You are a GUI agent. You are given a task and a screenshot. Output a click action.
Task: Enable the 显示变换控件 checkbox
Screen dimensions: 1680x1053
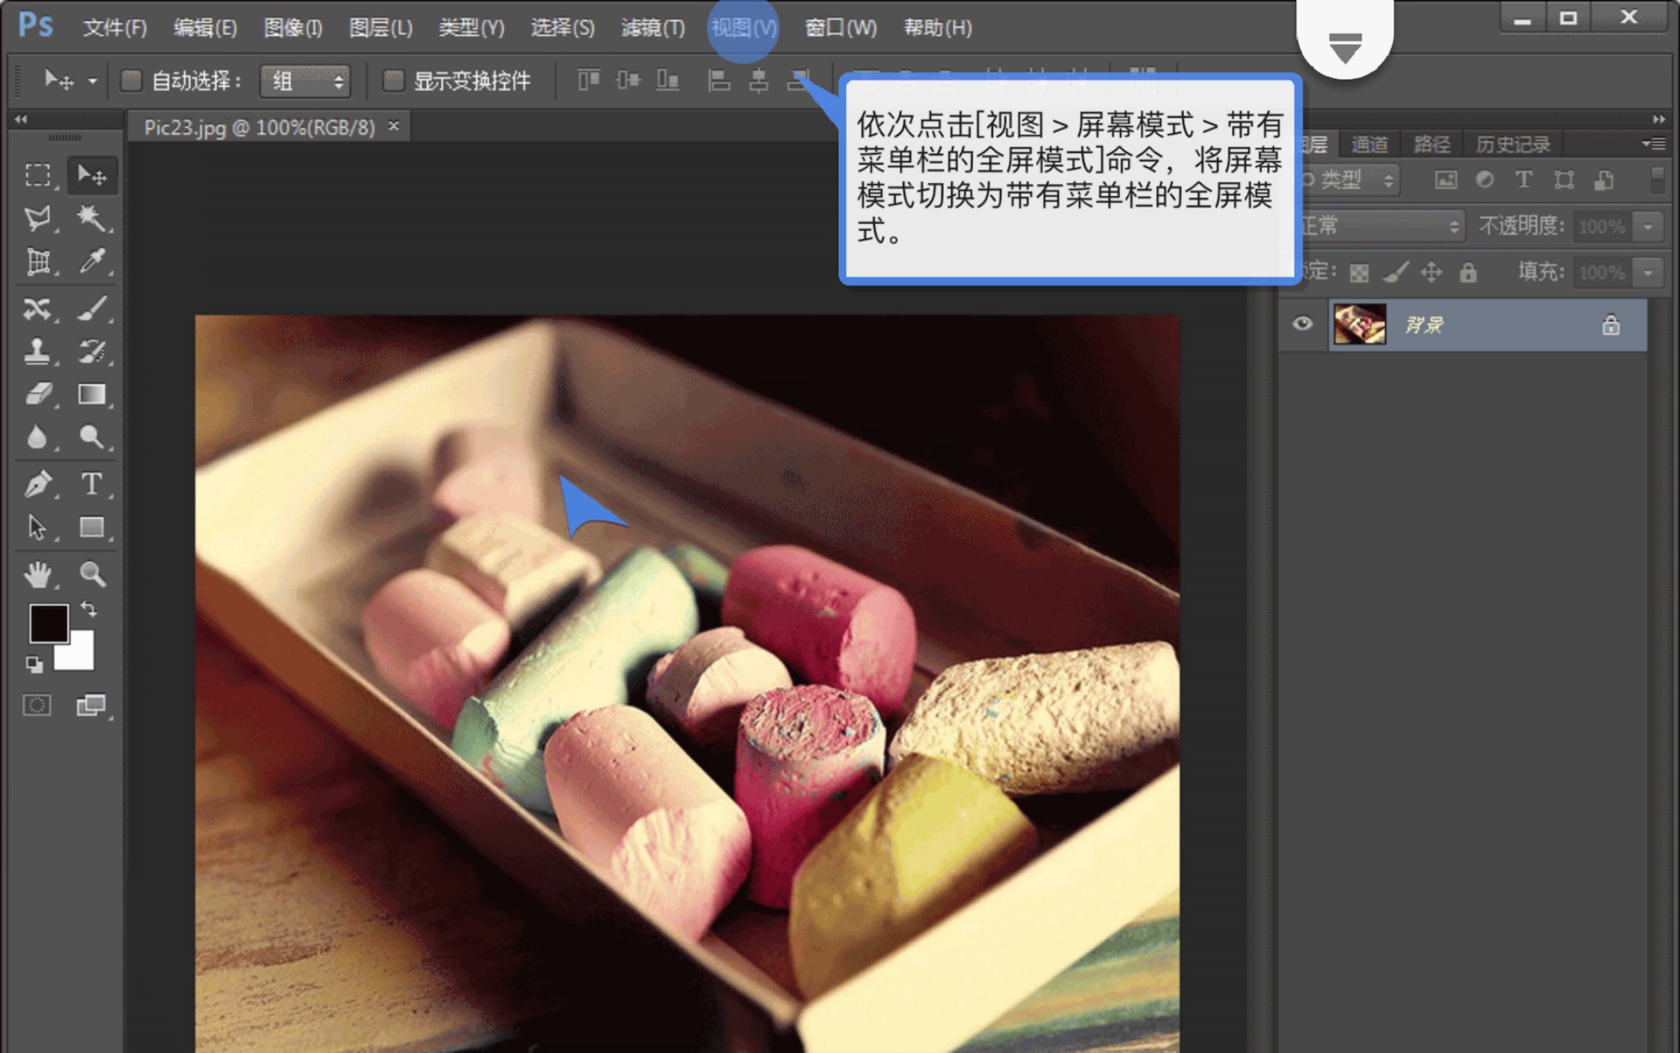(393, 80)
